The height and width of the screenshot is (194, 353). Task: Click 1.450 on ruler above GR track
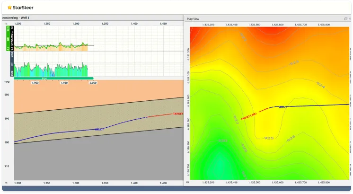(x=163, y=23)
